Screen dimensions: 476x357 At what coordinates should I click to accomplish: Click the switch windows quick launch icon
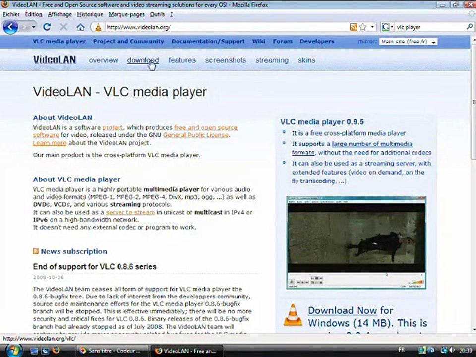pos(45,351)
